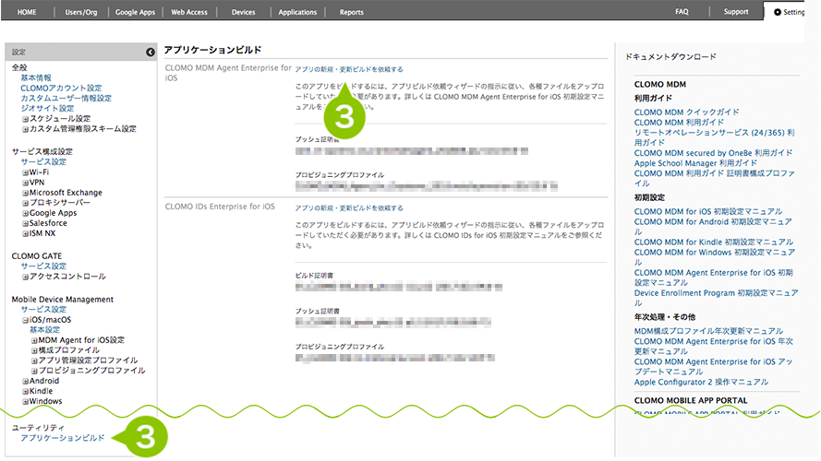821x461 pixels.
Task: Expand MDM Agent for iOS設定 node
Action: click(34, 341)
